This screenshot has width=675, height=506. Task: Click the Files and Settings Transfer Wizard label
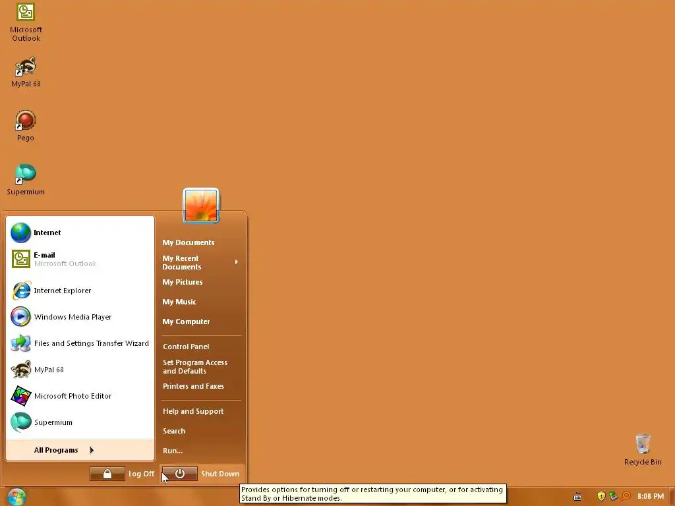tap(91, 343)
